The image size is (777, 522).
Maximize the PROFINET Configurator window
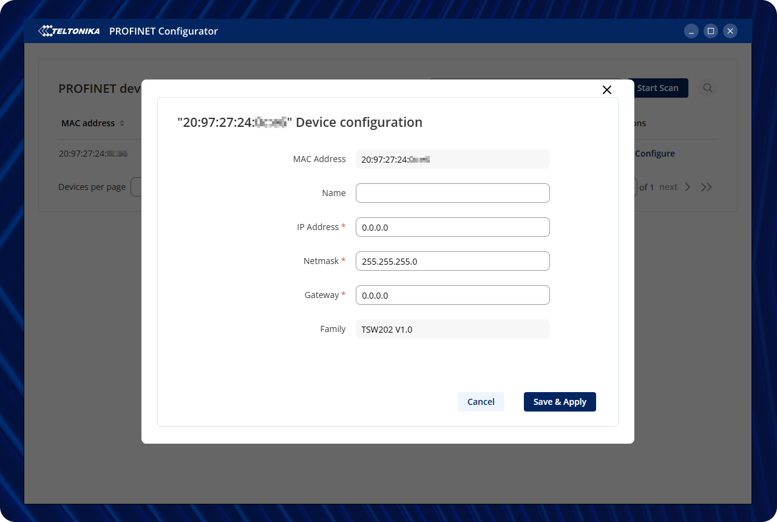[711, 31]
